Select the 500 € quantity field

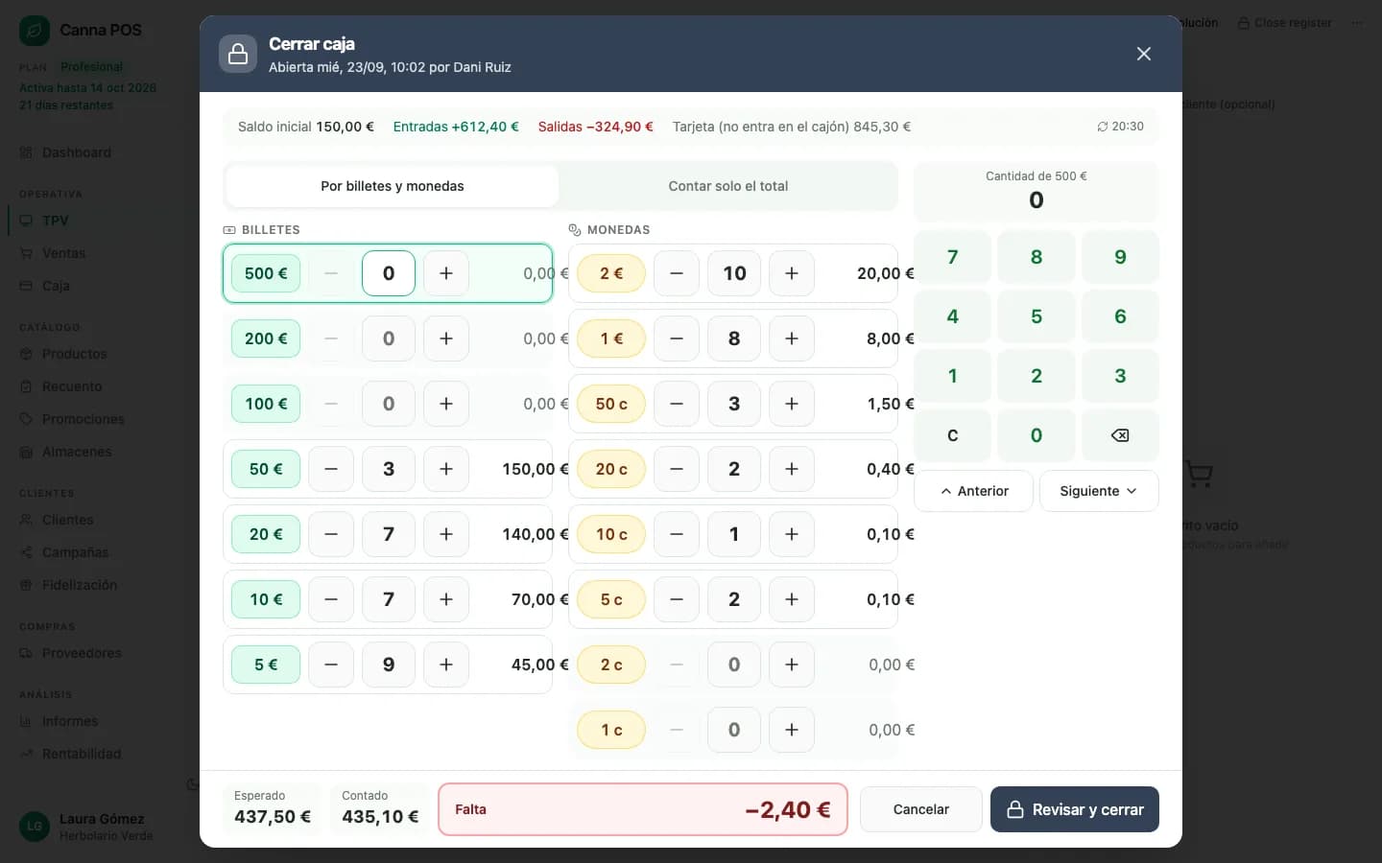point(389,273)
